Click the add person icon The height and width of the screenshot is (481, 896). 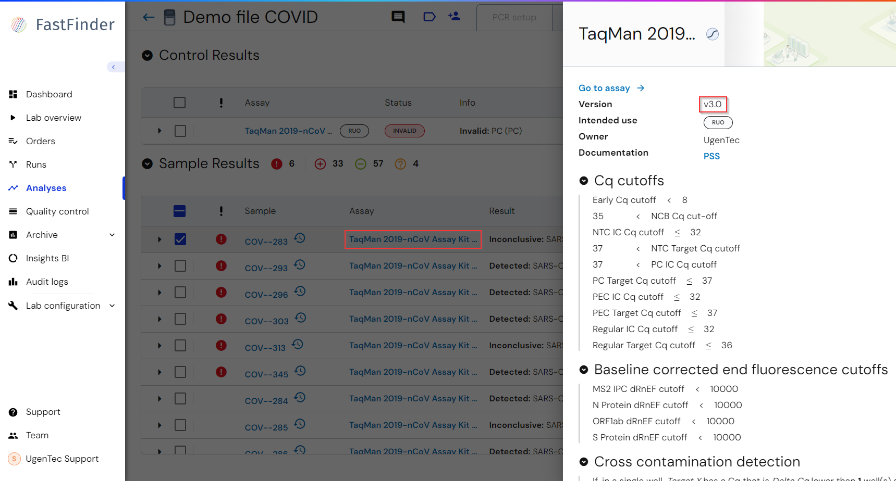454,16
